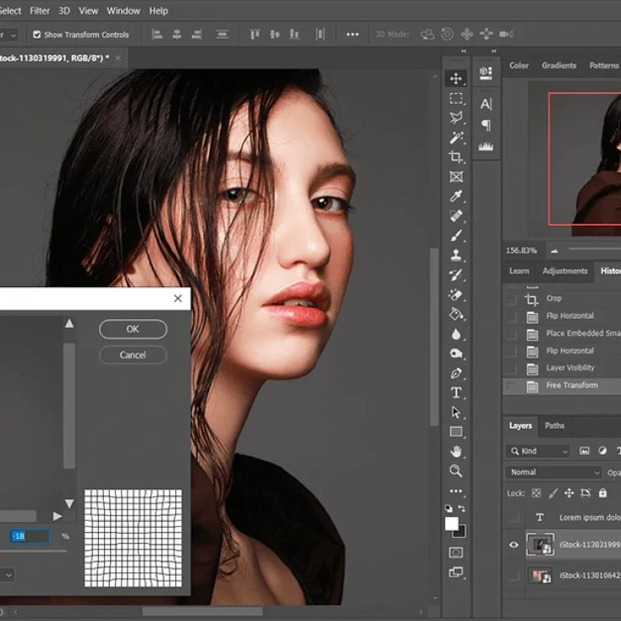Viewport: 621px width, 621px height.
Task: Toggle Quick Mask mode icon
Action: 456,552
